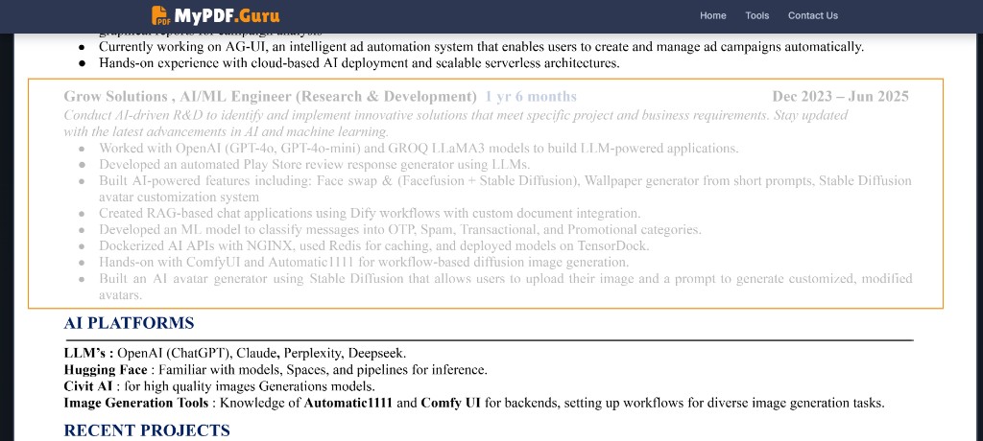Click the bullet 'Dockerized AI APIs with NGINX'
Screen dimensions: 983x441
point(373,245)
